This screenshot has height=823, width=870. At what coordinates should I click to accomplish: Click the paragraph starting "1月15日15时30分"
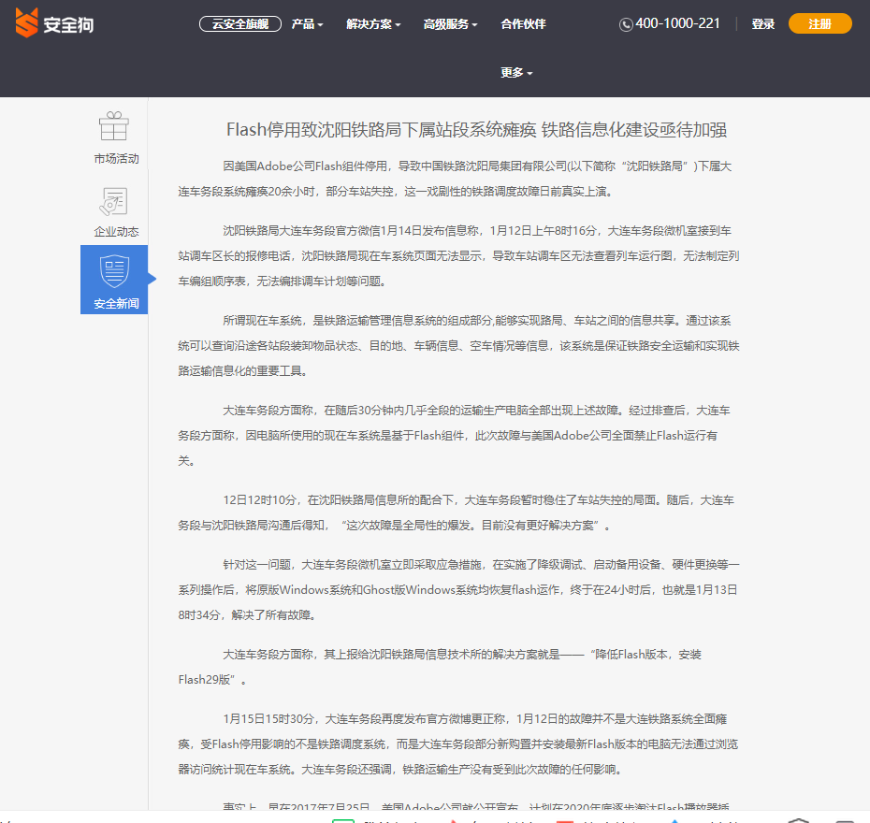click(x=459, y=744)
